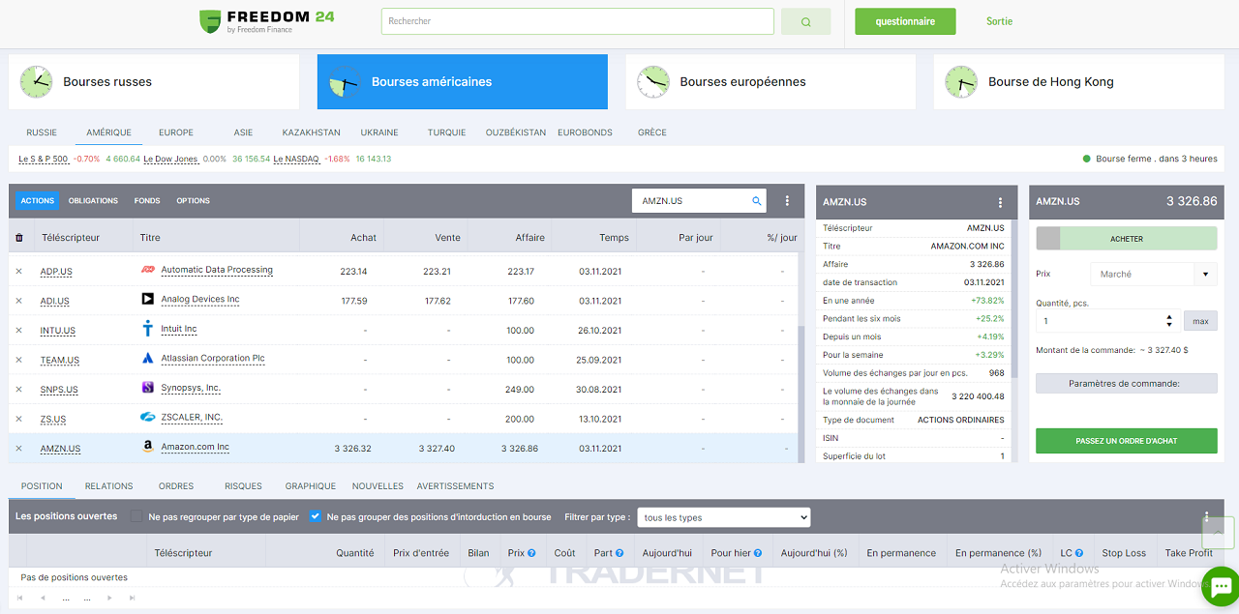Screen dimensions: 1239x614
Task: Remove the AMZN.US row with its X
Action: point(18,449)
